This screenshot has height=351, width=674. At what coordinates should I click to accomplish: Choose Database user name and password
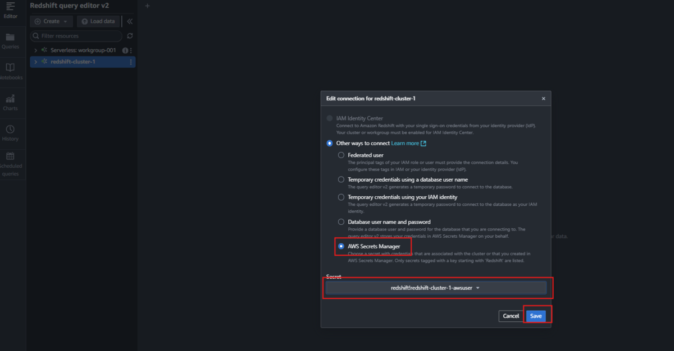pos(341,222)
